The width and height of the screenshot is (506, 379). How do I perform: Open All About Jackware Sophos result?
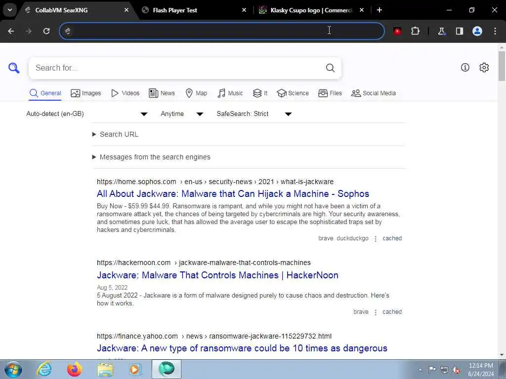[233, 193]
